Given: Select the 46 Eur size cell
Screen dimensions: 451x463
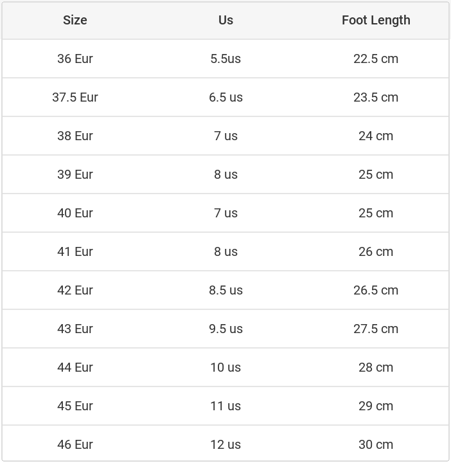Looking at the screenshot, I should point(75,444).
